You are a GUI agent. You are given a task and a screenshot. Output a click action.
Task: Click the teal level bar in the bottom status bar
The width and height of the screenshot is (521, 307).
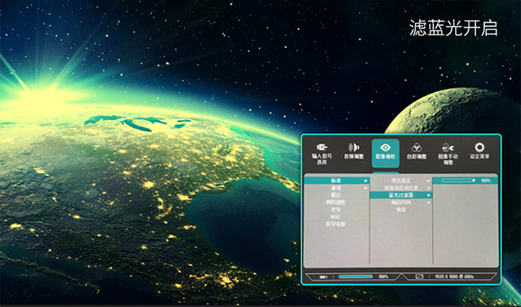point(356,276)
